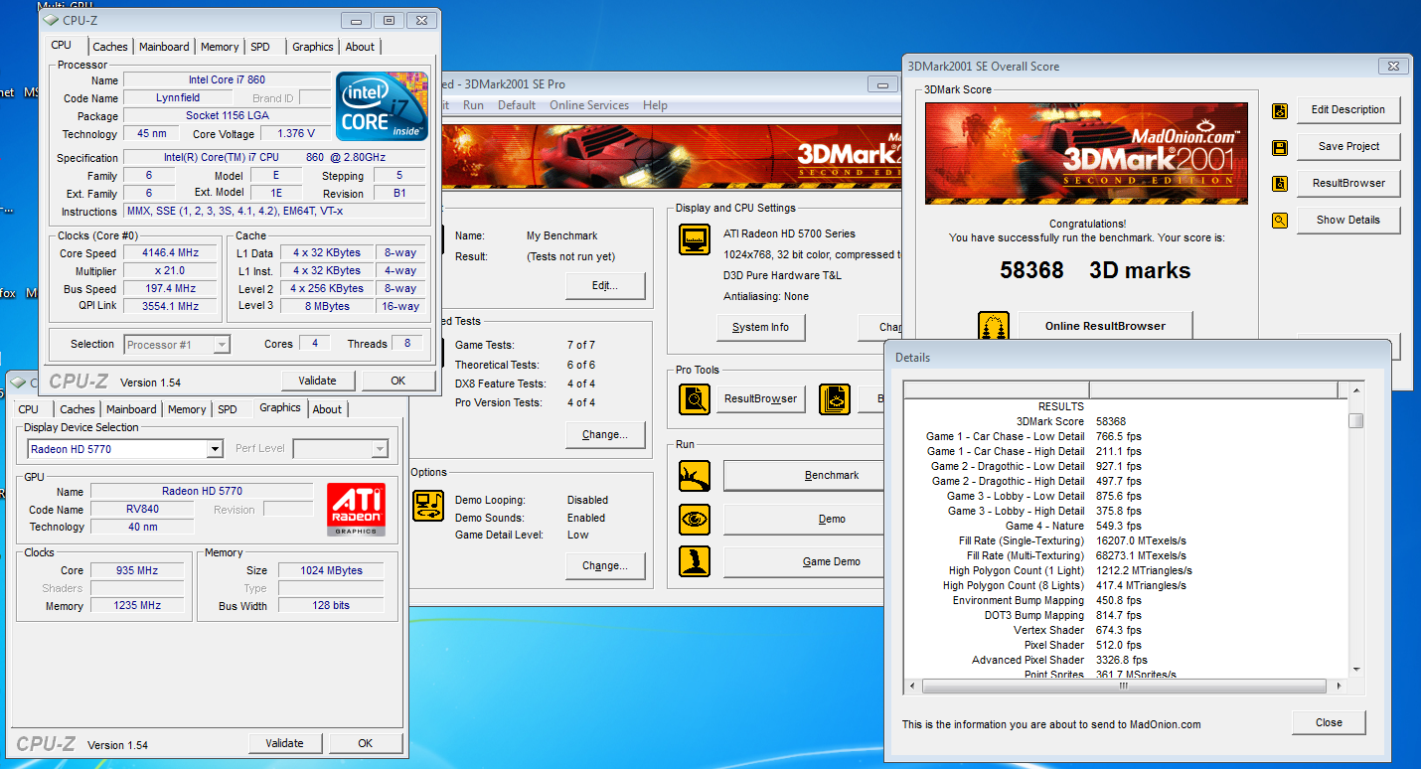Open Memory tab in top CPU-Z window
Screen dimensions: 1421x769
(x=220, y=47)
